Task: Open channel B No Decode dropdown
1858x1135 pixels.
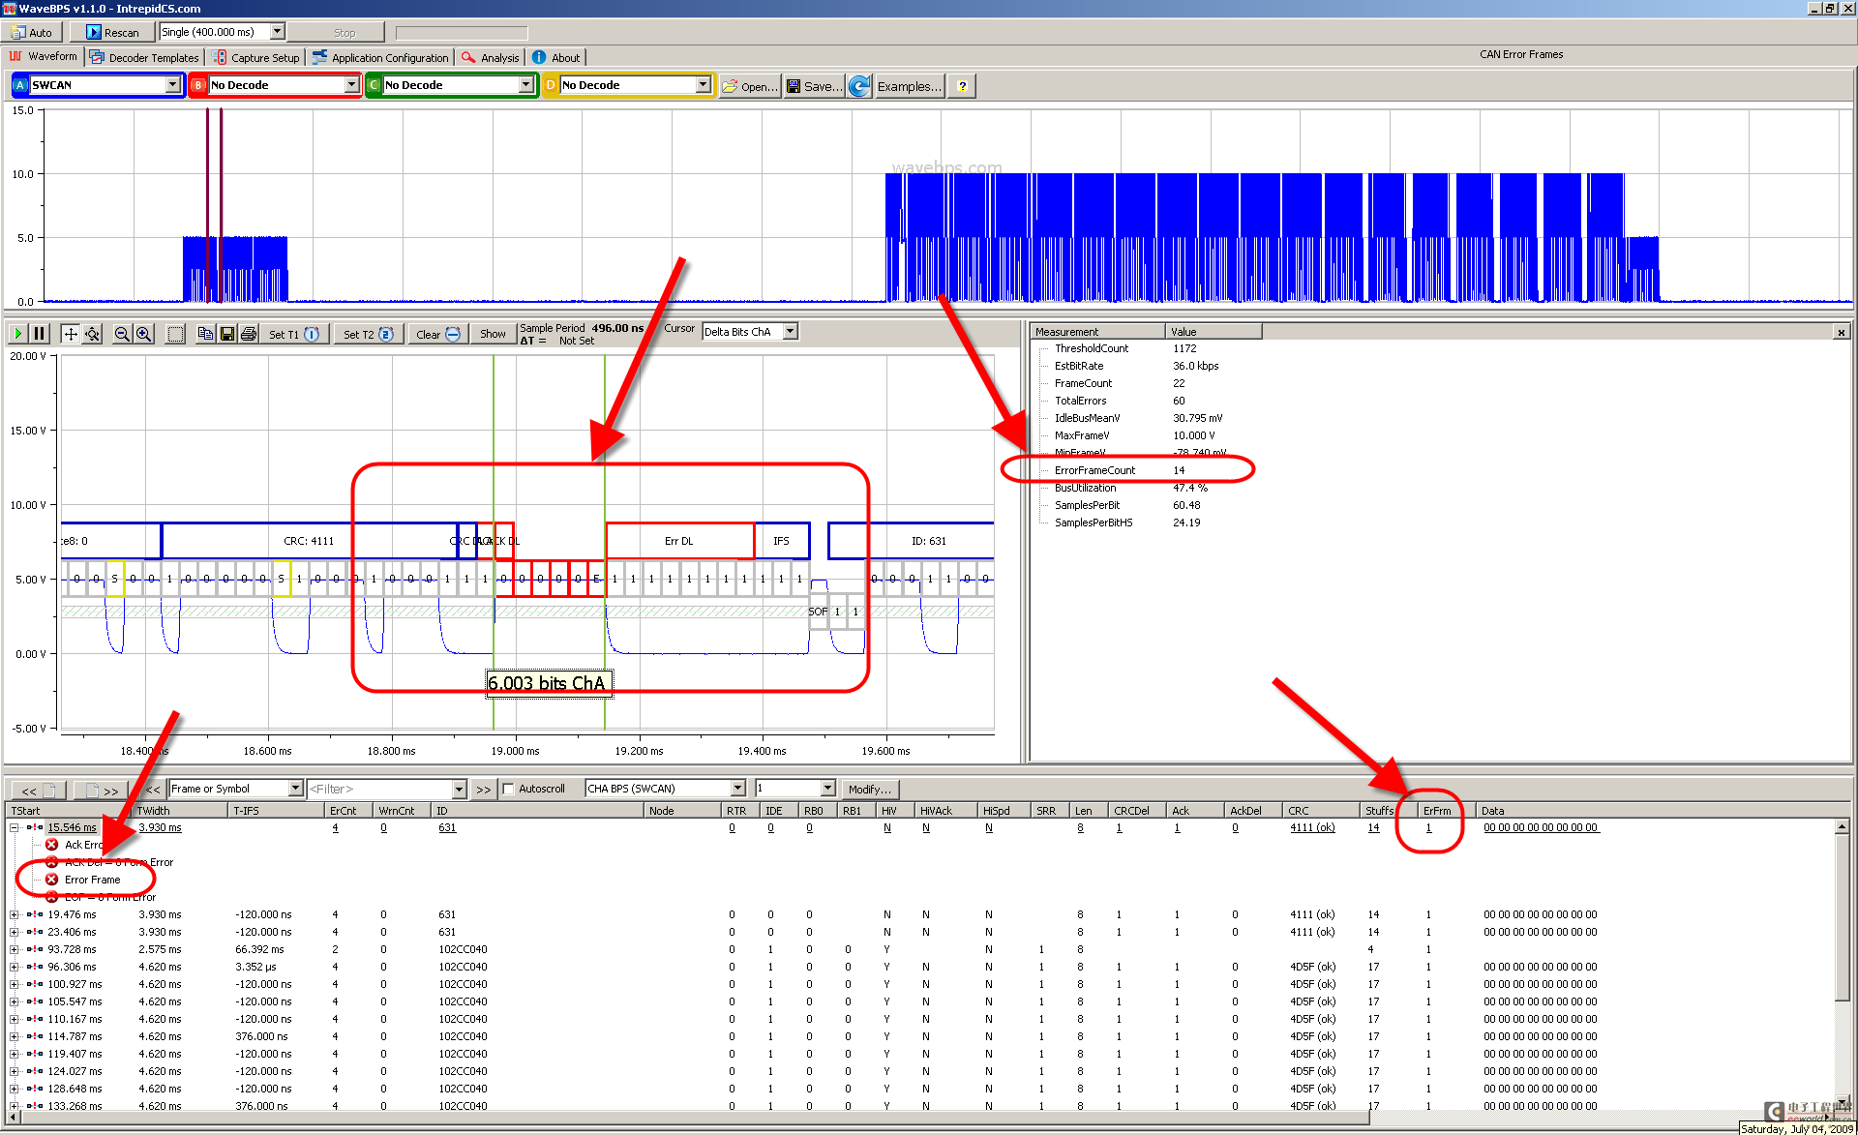Action: [351, 85]
